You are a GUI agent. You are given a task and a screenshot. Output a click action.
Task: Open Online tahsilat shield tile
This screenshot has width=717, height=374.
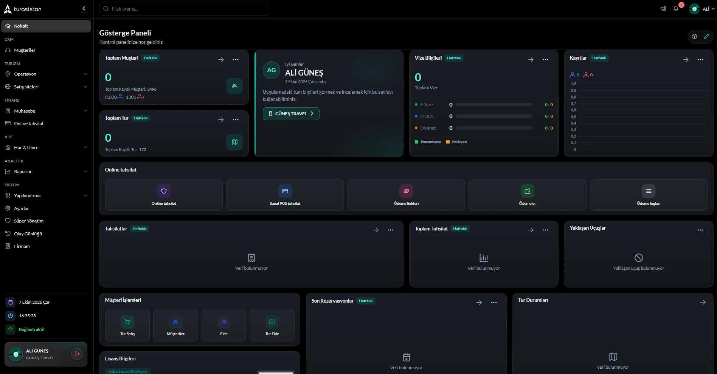[164, 195]
